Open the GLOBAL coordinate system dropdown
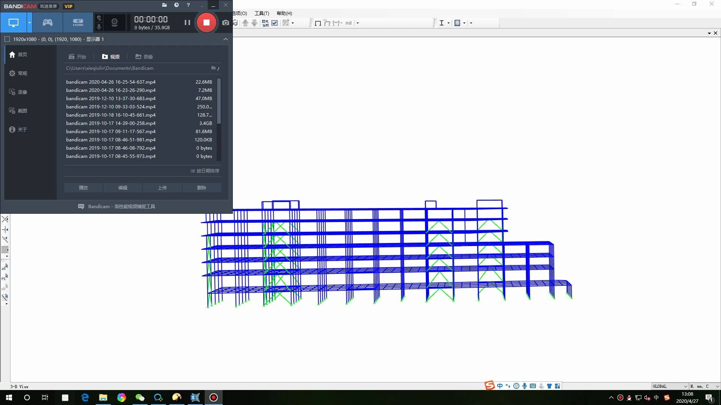 670,386
